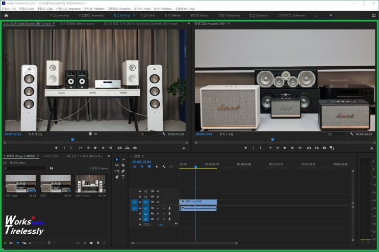Select the Hand tool

(117, 177)
